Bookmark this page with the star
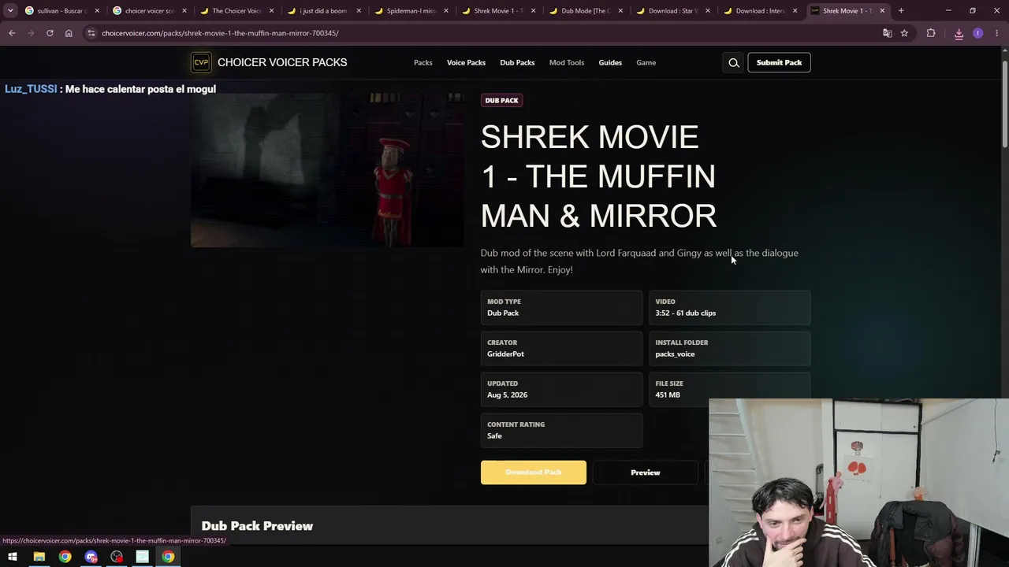The image size is (1009, 567). [x=904, y=33]
